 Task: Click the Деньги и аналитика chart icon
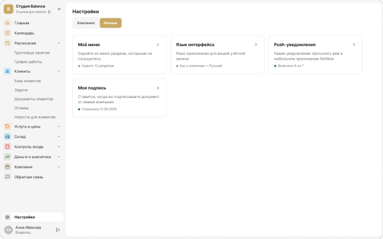coord(8,157)
